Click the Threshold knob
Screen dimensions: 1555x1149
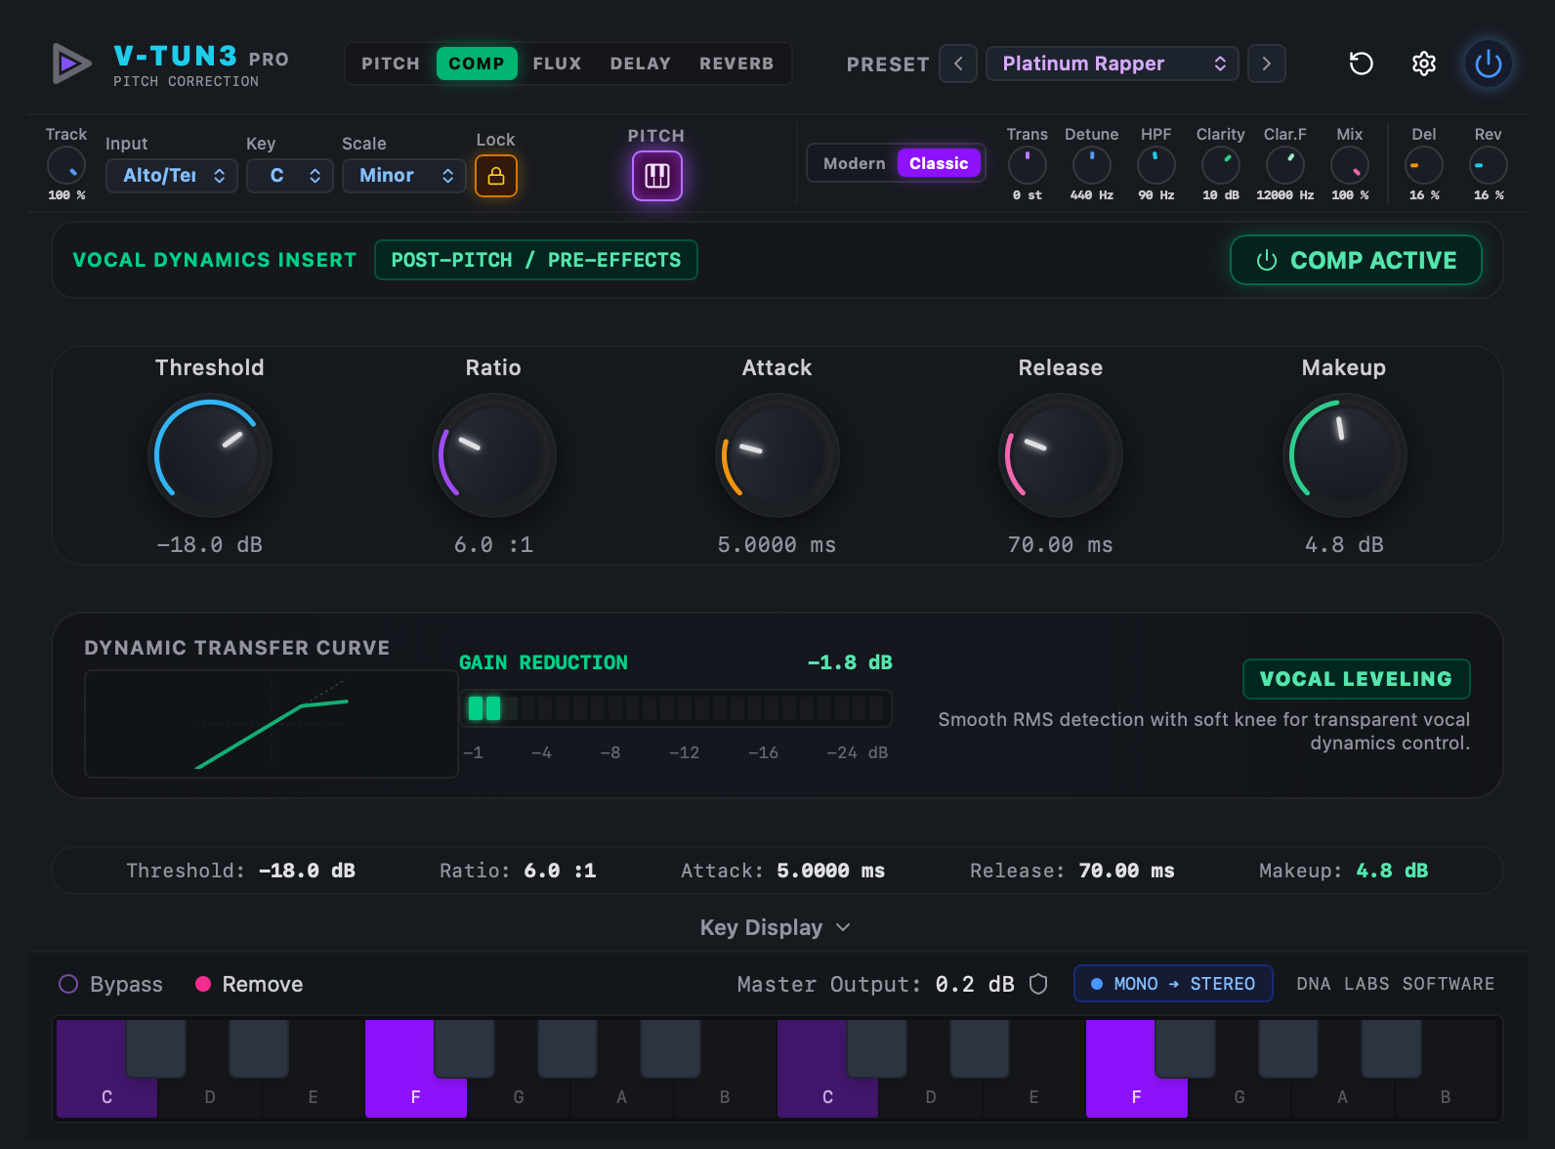(210, 455)
